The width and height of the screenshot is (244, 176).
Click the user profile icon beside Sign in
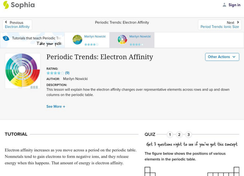click(224, 5)
